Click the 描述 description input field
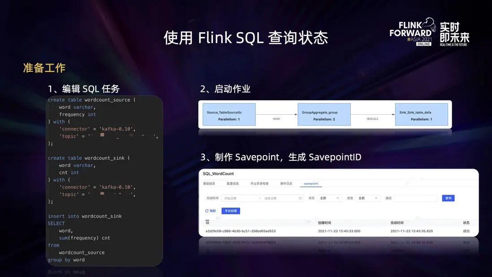The image size is (492, 277). (415, 198)
